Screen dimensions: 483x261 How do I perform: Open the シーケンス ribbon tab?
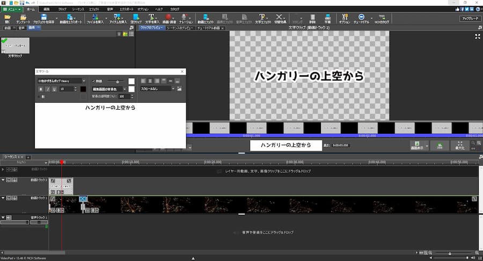click(78, 9)
